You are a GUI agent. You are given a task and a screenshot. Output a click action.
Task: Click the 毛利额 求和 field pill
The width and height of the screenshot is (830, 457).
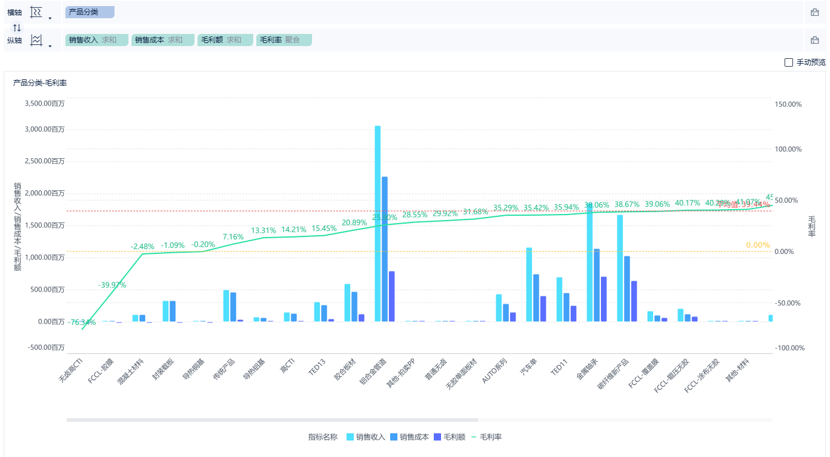[x=225, y=40]
